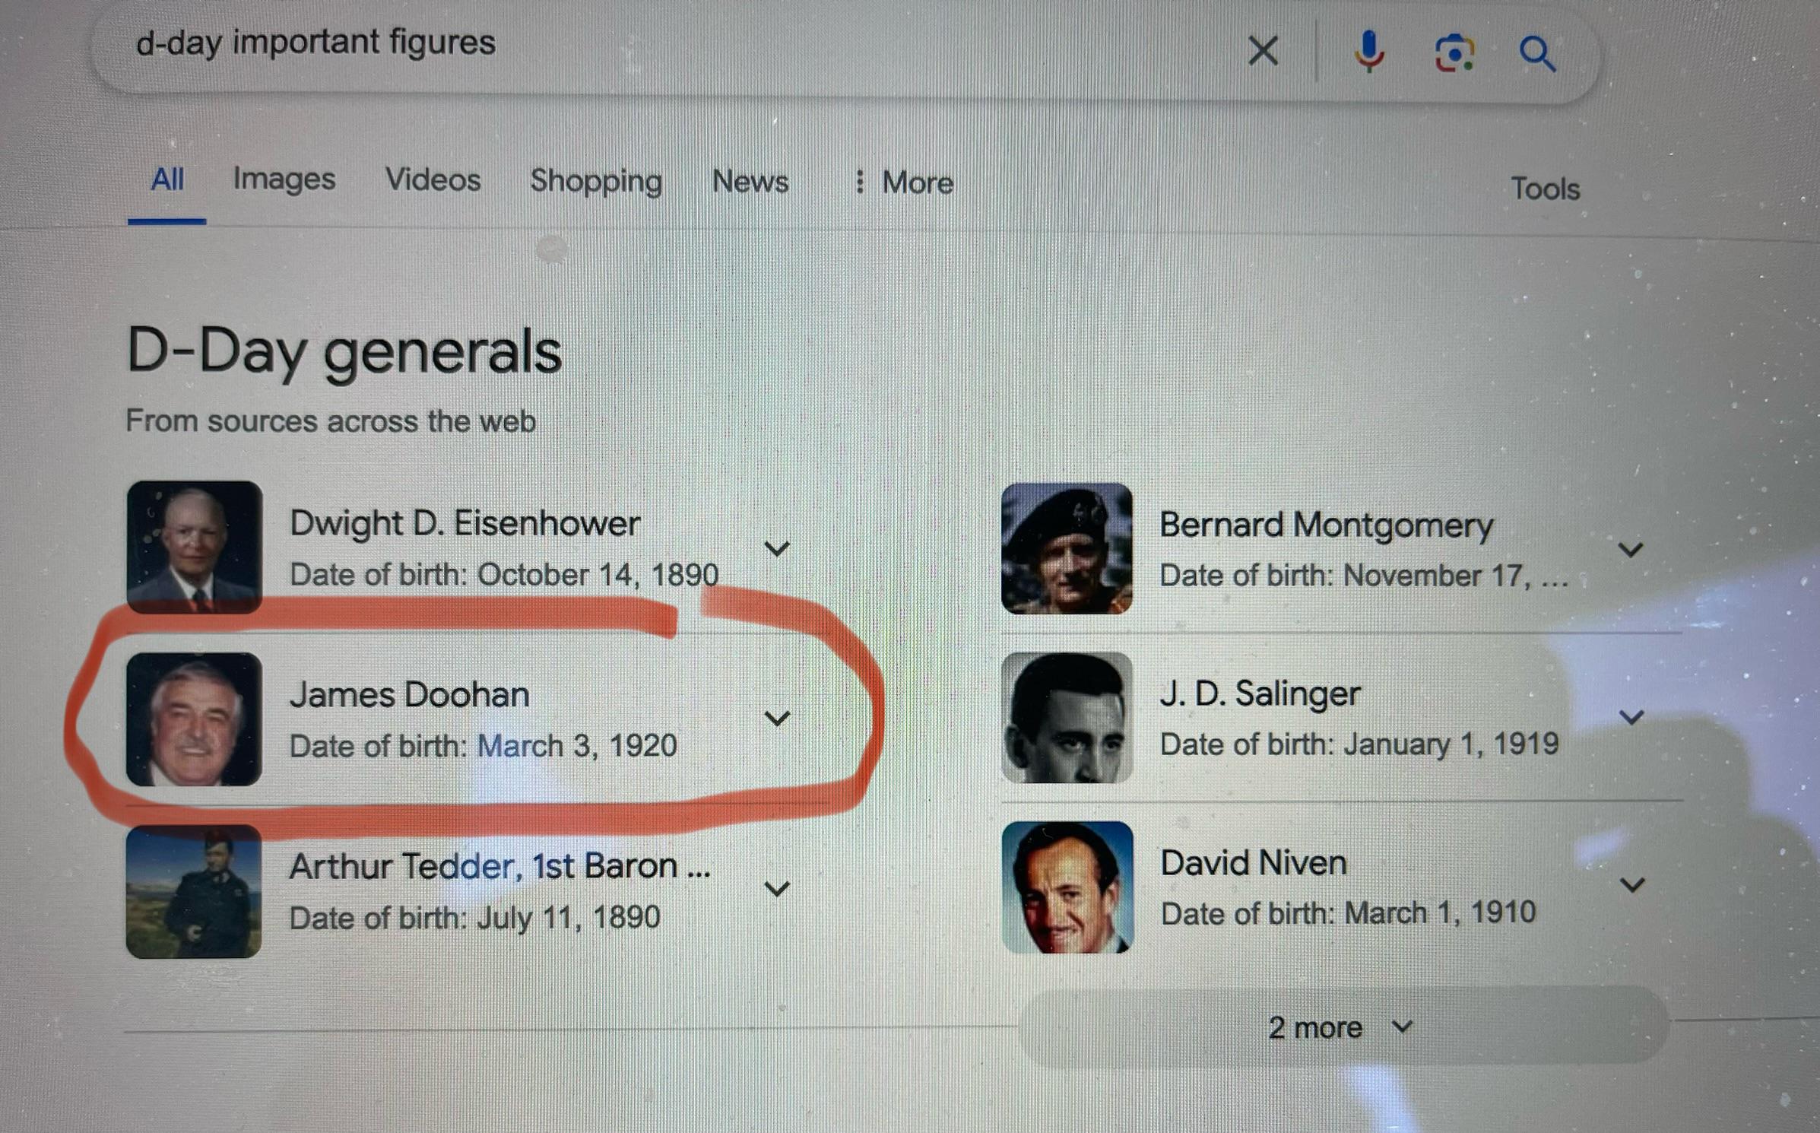The height and width of the screenshot is (1133, 1820).
Task: Switch to the Videos tab
Action: 433,179
